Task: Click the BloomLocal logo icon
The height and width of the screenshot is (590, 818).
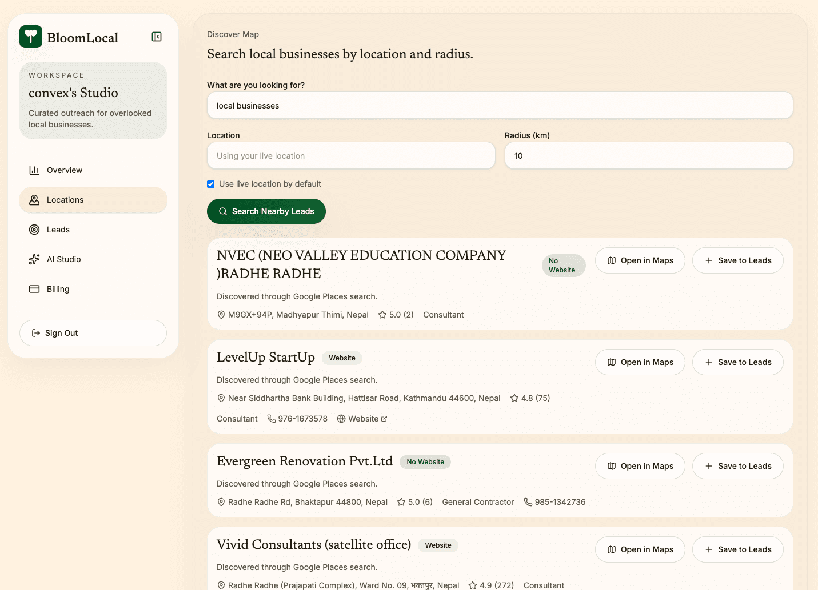Action: pos(31,37)
